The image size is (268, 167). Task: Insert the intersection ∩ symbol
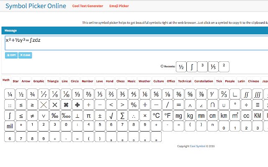[x=212, y=105]
